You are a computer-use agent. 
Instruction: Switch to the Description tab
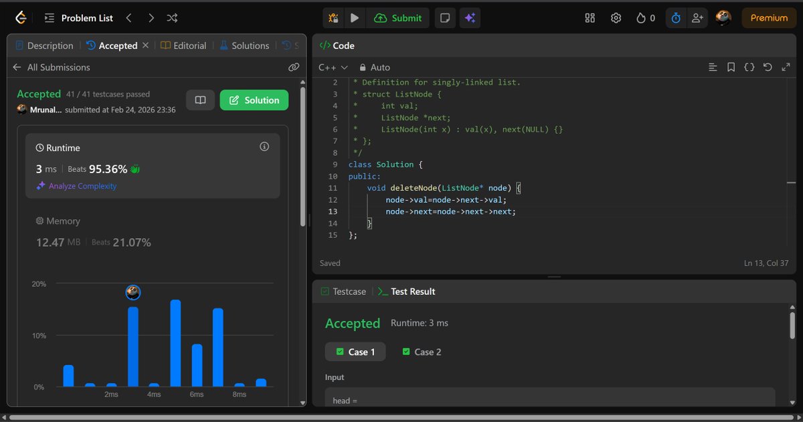click(43, 45)
